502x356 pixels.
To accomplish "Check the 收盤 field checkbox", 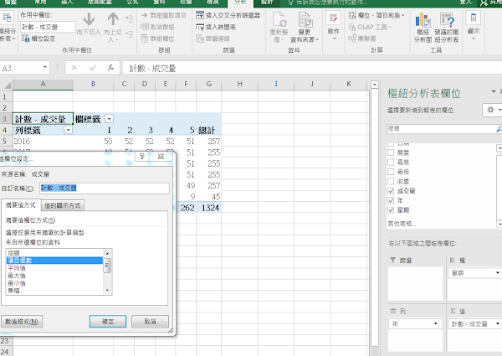I will tap(391, 182).
